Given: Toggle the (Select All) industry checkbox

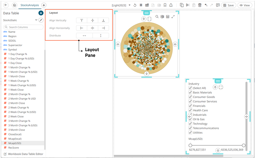Looking at the screenshot, I should (190, 88).
